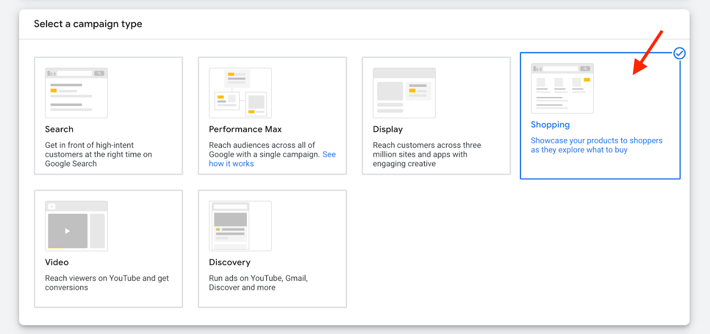Pick the Video campaign title
The image size is (710, 334).
tap(57, 262)
